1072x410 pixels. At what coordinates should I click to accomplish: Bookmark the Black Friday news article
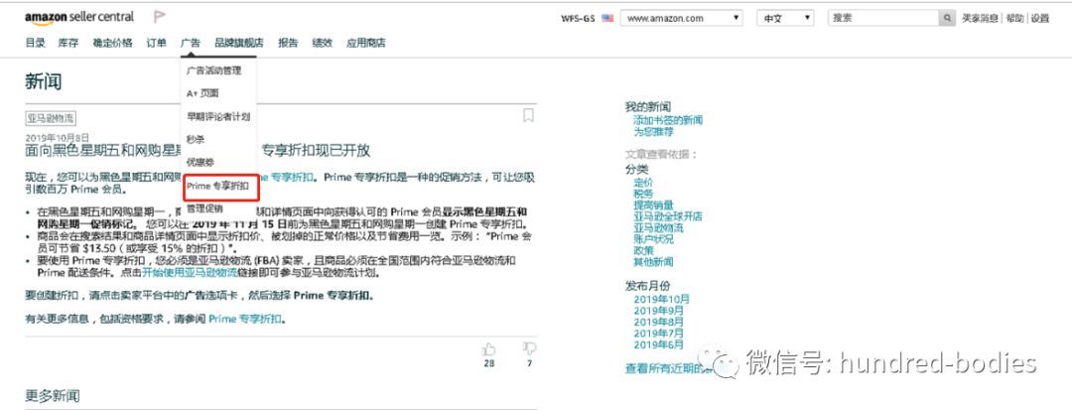point(528,115)
